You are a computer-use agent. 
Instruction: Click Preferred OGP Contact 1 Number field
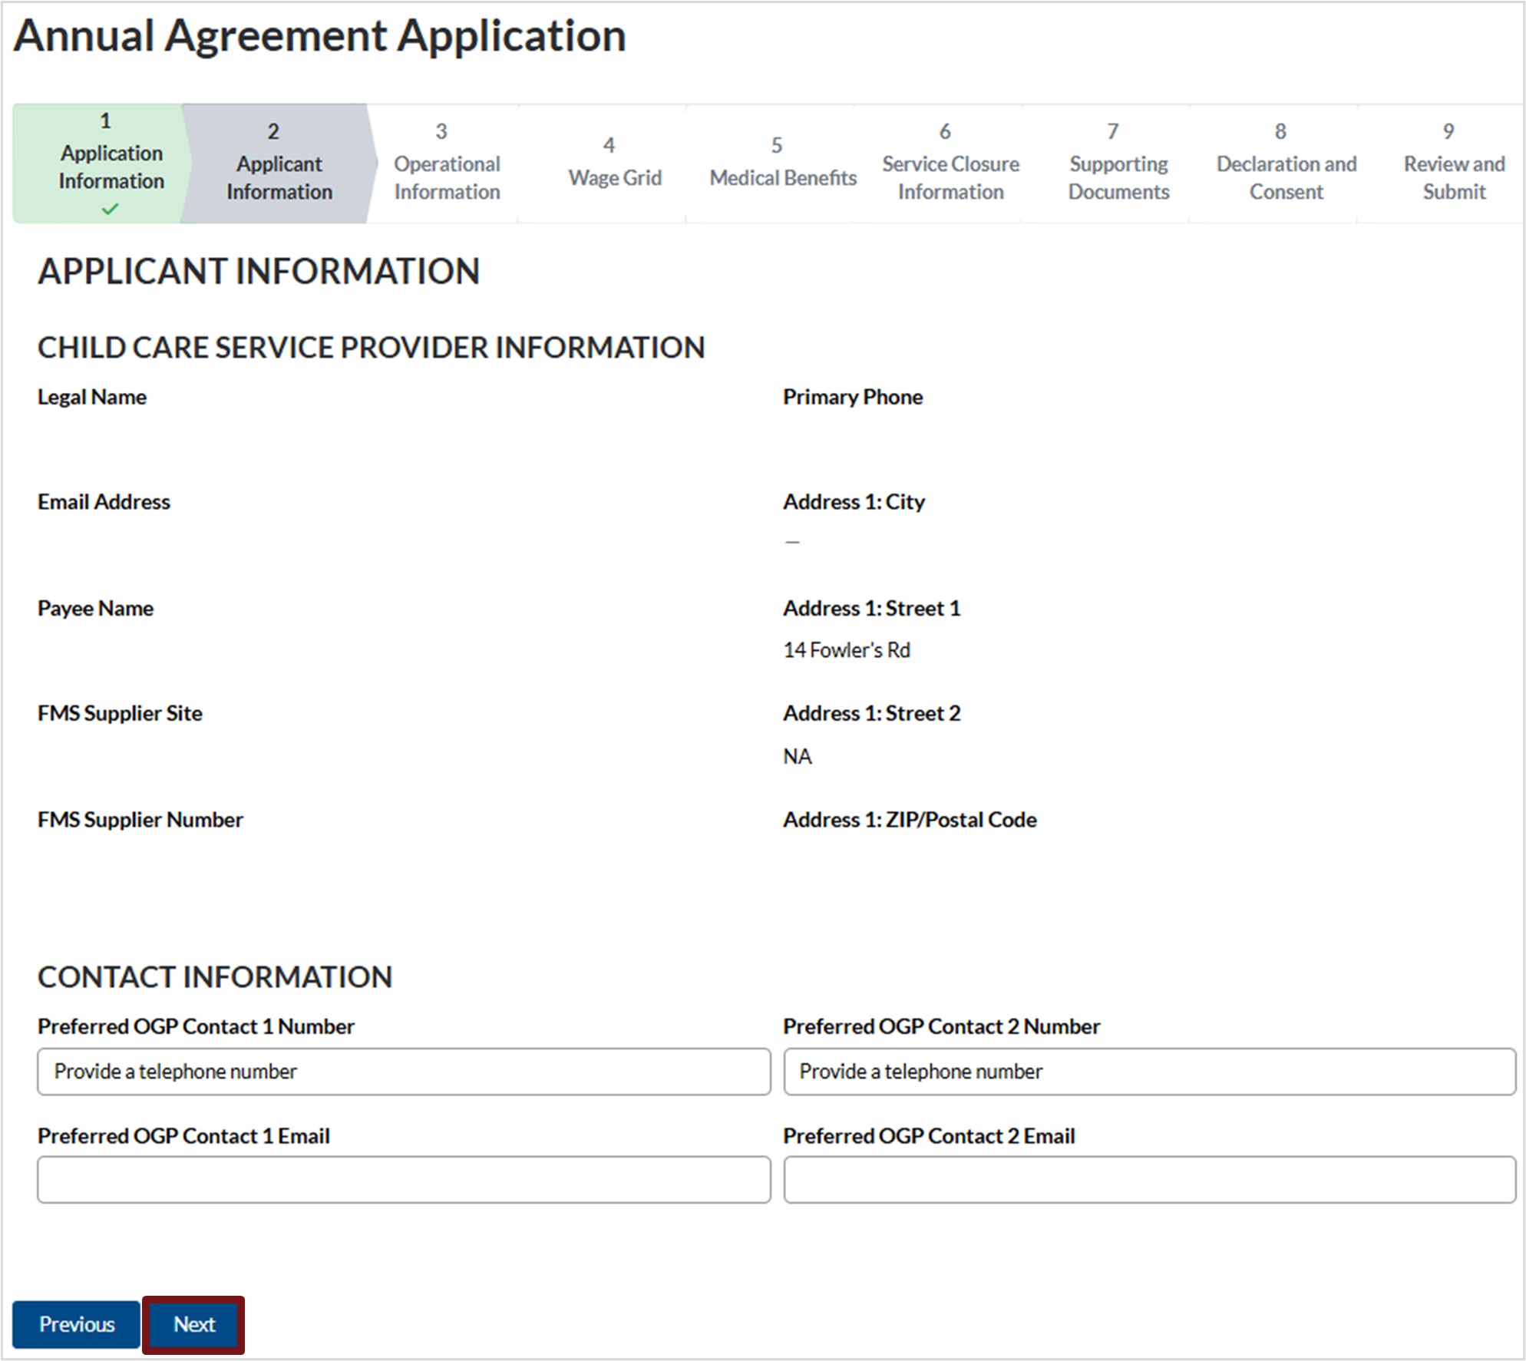[x=404, y=1071]
